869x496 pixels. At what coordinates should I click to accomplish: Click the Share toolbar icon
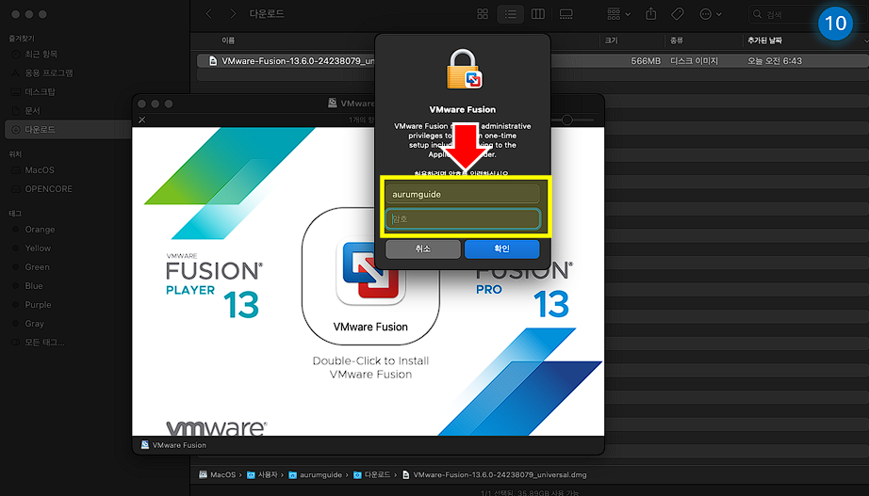click(650, 14)
